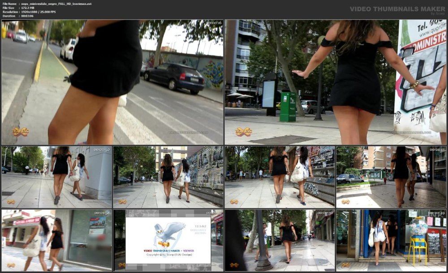Click the file name ending in traviesox.avi
The height and width of the screenshot is (273, 448).
(56, 4)
